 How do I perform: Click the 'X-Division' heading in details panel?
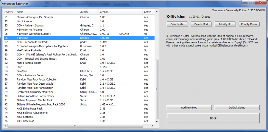point(176,17)
